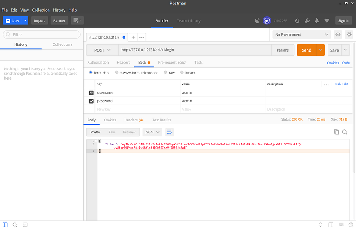Switch to Team Library tab
356x229 pixels.
point(189,21)
